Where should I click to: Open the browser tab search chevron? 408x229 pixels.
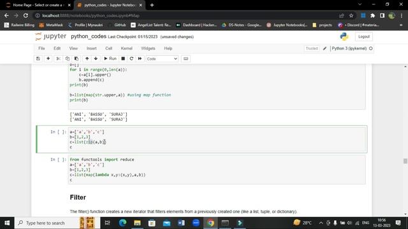360,4
